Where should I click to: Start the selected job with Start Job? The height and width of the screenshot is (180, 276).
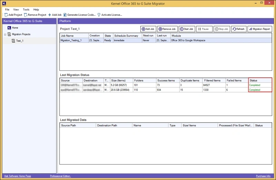[186, 29]
